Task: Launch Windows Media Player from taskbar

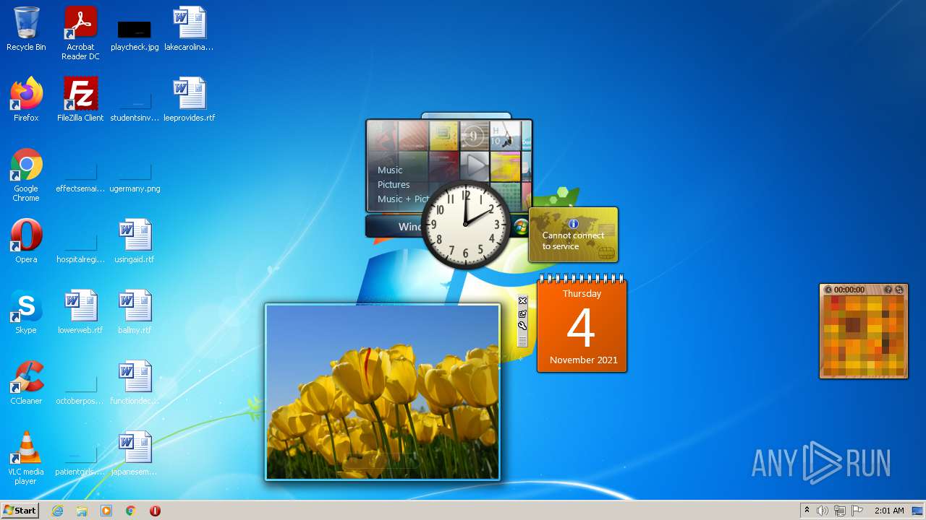Action: pyautogui.click(x=106, y=511)
